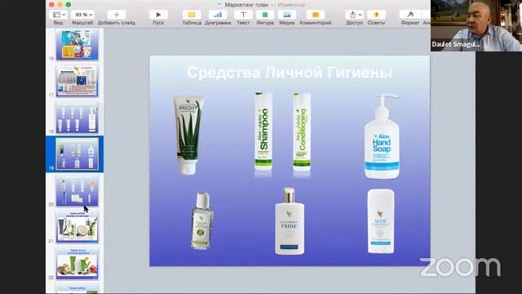522x294 pixels.
Task: Add a new slide with plus button
Action: click(x=117, y=15)
